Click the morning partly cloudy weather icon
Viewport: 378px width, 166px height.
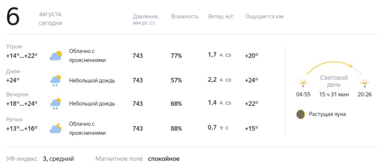[56, 56]
